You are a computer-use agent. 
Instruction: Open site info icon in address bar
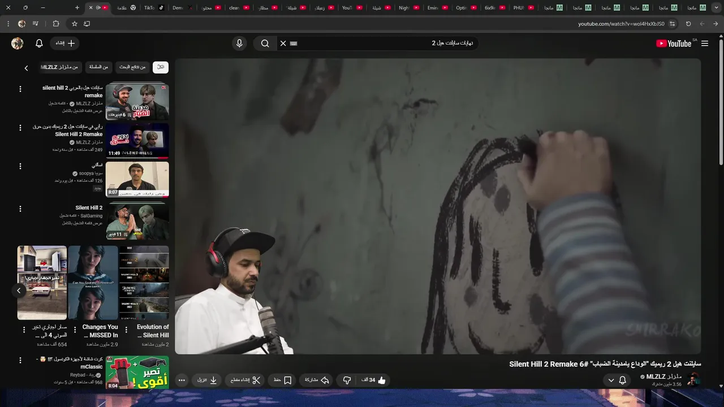[672, 24]
